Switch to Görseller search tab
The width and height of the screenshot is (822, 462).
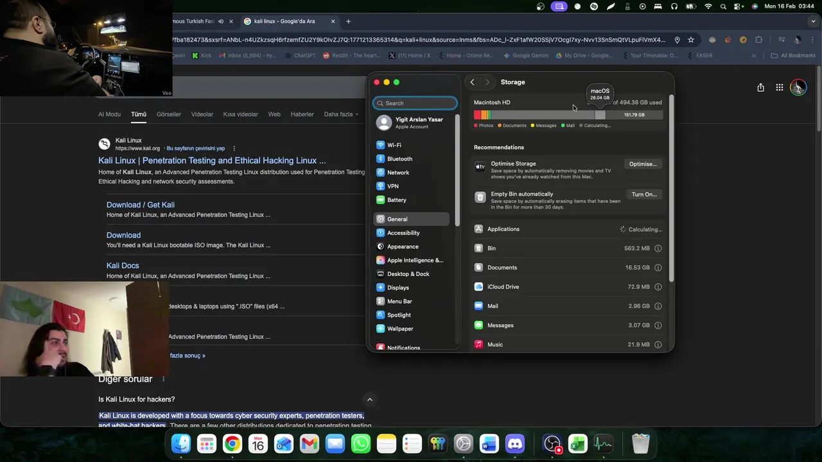pyautogui.click(x=169, y=114)
